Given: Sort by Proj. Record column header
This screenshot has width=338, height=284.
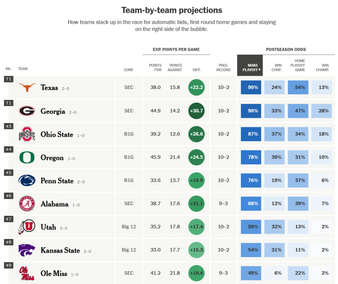Looking at the screenshot, I should pos(224,67).
